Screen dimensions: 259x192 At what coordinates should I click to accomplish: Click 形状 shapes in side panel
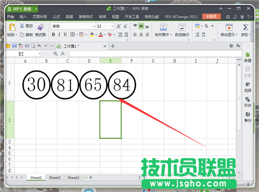click(248, 102)
